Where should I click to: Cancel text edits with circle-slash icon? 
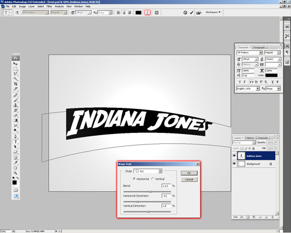[185, 12]
